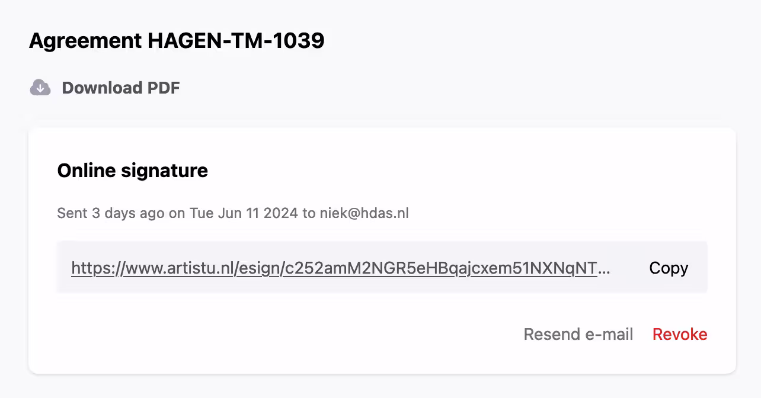Revoke the online signature request
This screenshot has width=761, height=398.
click(x=679, y=334)
